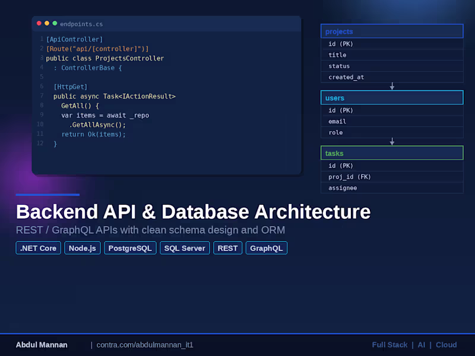Click the arrow between projects and users tables

[392, 86]
